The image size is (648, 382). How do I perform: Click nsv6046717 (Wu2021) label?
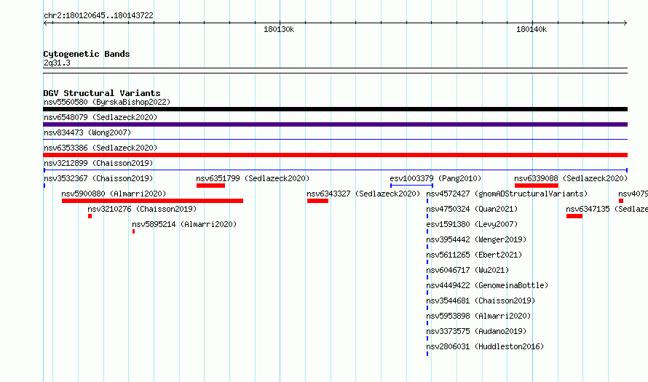[x=467, y=270]
